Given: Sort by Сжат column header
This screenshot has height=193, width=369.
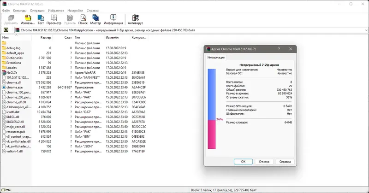Looking at the screenshot, I should tap(63, 37).
